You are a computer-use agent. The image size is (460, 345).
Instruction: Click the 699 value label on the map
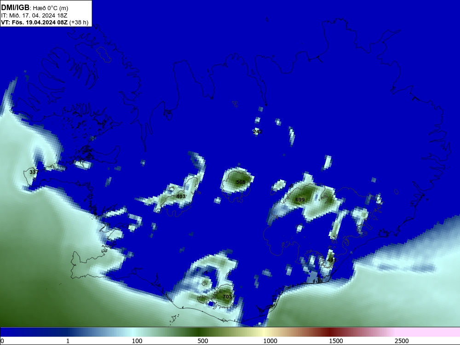[300, 200]
